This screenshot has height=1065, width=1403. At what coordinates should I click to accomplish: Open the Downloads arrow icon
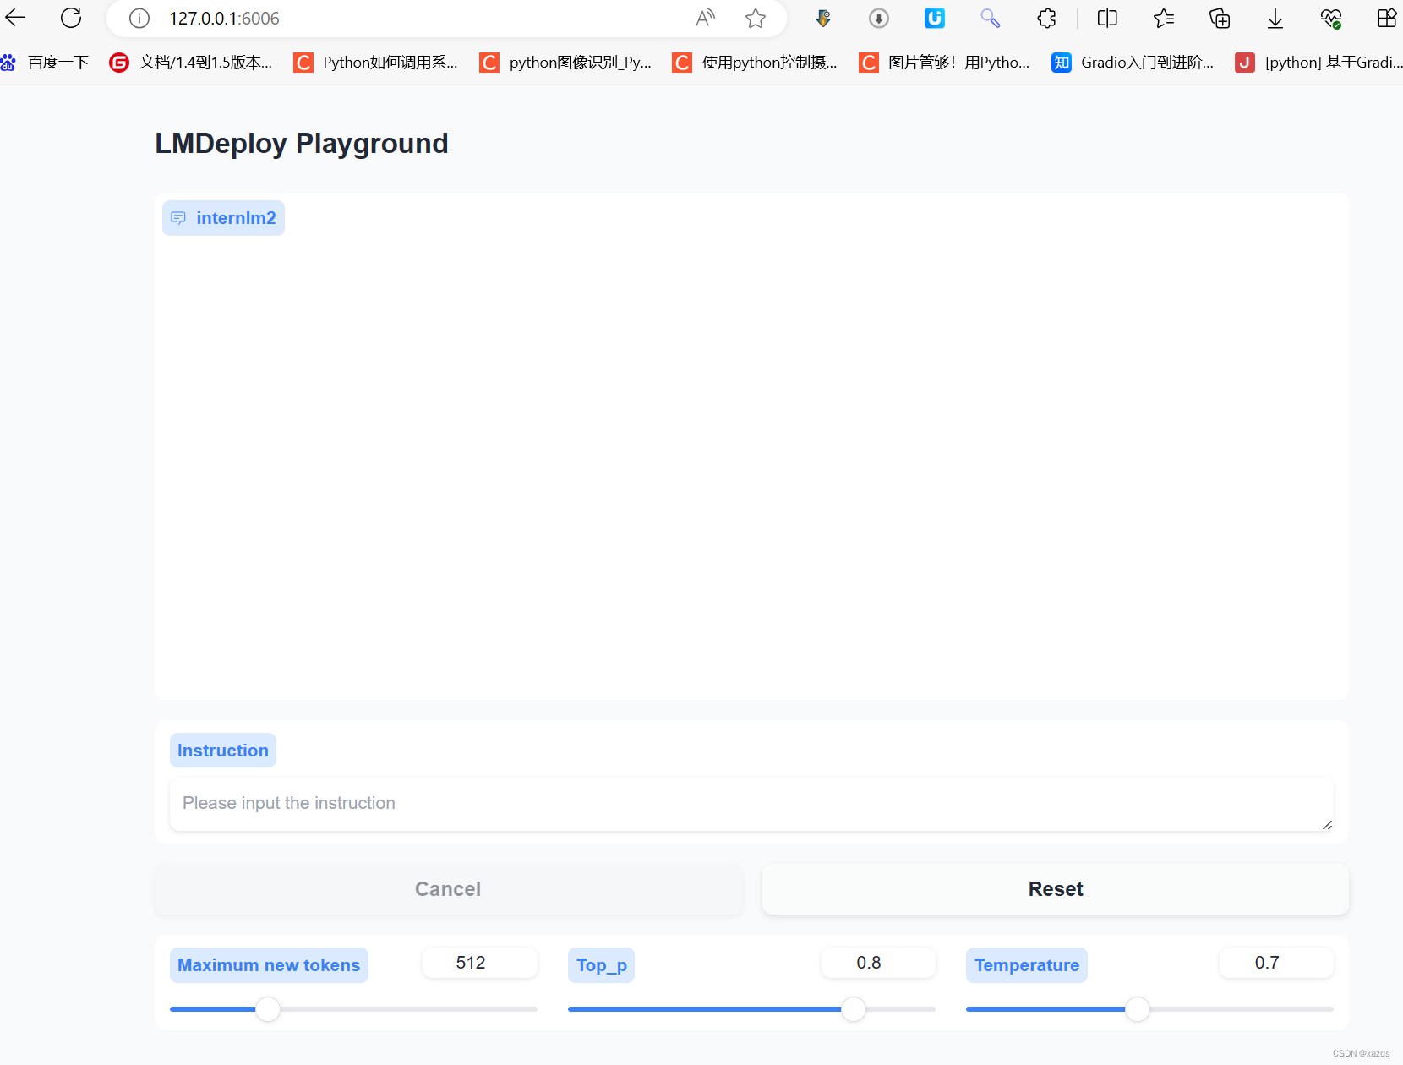pyautogui.click(x=1275, y=19)
